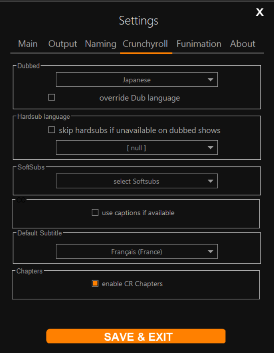
Task: Check skip hardsubs if unavailable on dubbed shows
Action: click(x=51, y=130)
